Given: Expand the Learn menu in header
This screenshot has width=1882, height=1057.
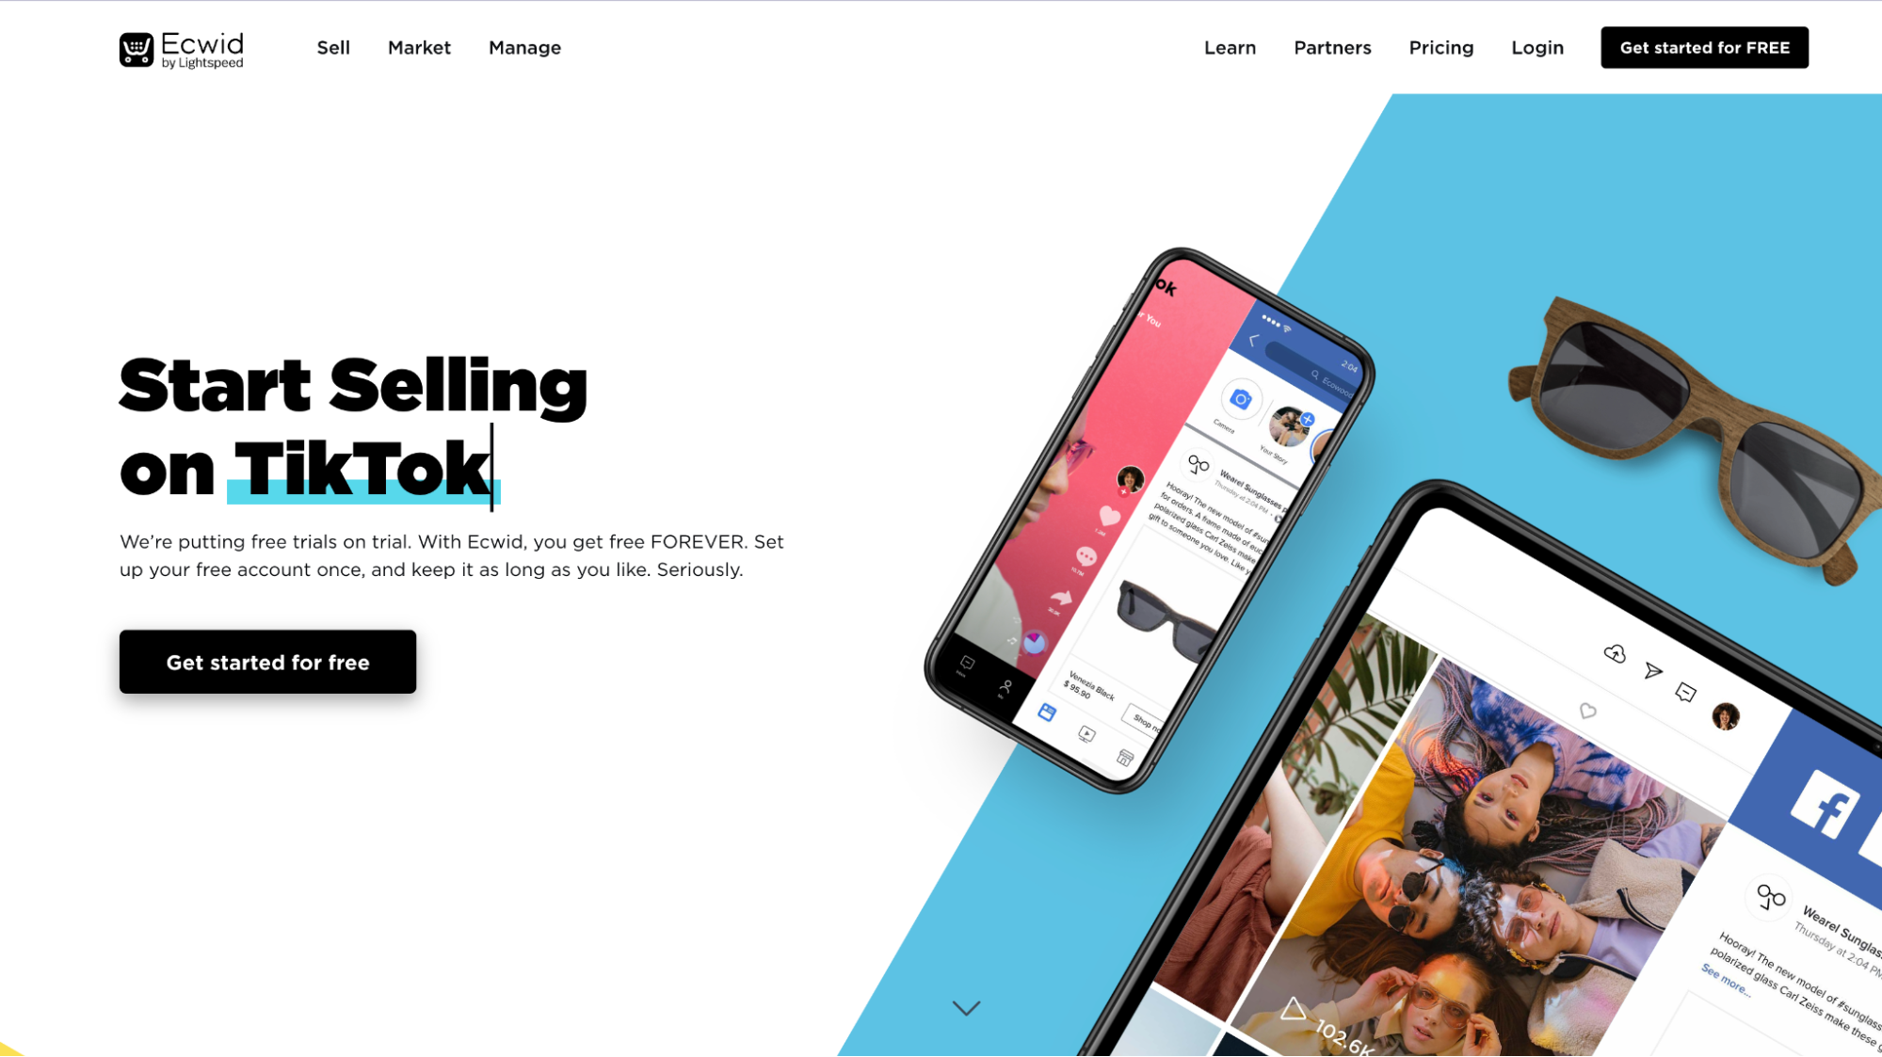Looking at the screenshot, I should coord(1230,48).
